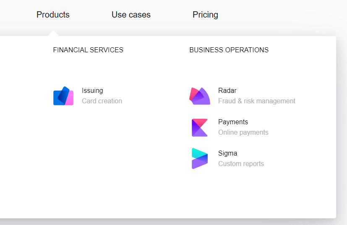Click the dropdown pointer arrow below Products

pyautogui.click(x=53, y=33)
